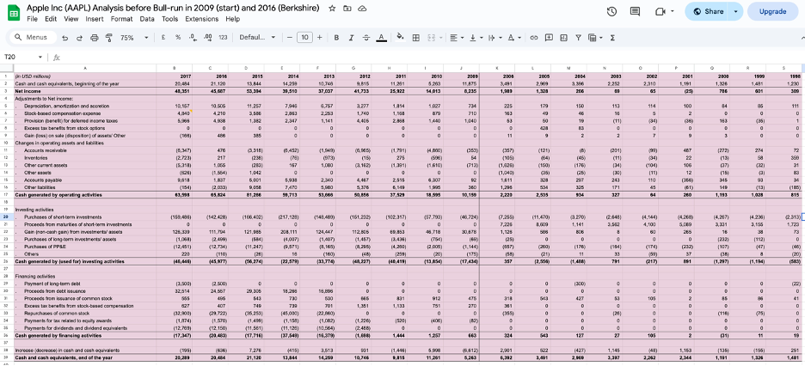This screenshot has height=366, width=805.
Task: Select the 2017 column header cell
Action: (174, 76)
